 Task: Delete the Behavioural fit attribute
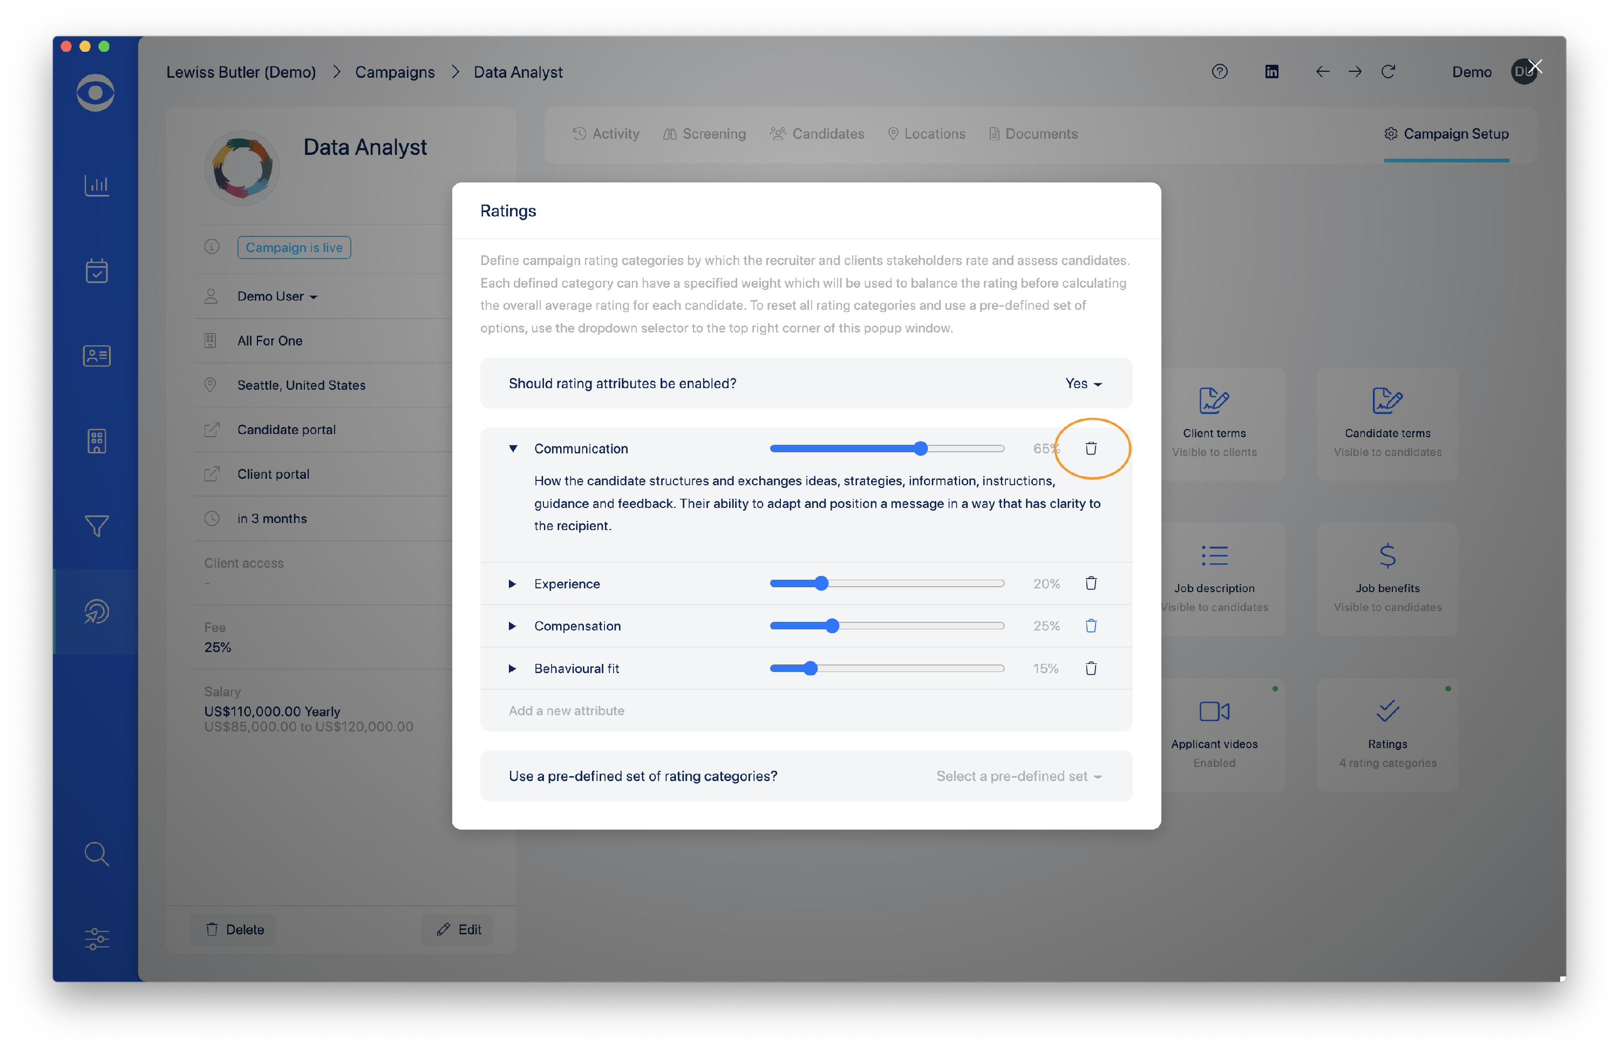point(1091,668)
